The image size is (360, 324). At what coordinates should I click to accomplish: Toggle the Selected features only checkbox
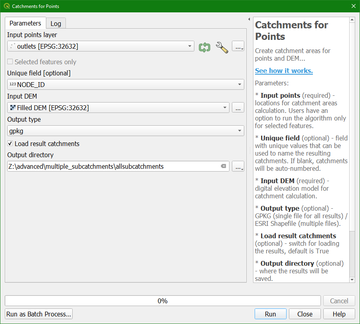tap(10, 62)
